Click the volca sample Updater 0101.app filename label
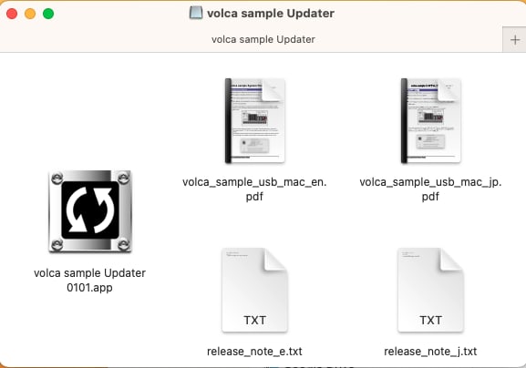The height and width of the screenshot is (368, 526). point(89,281)
